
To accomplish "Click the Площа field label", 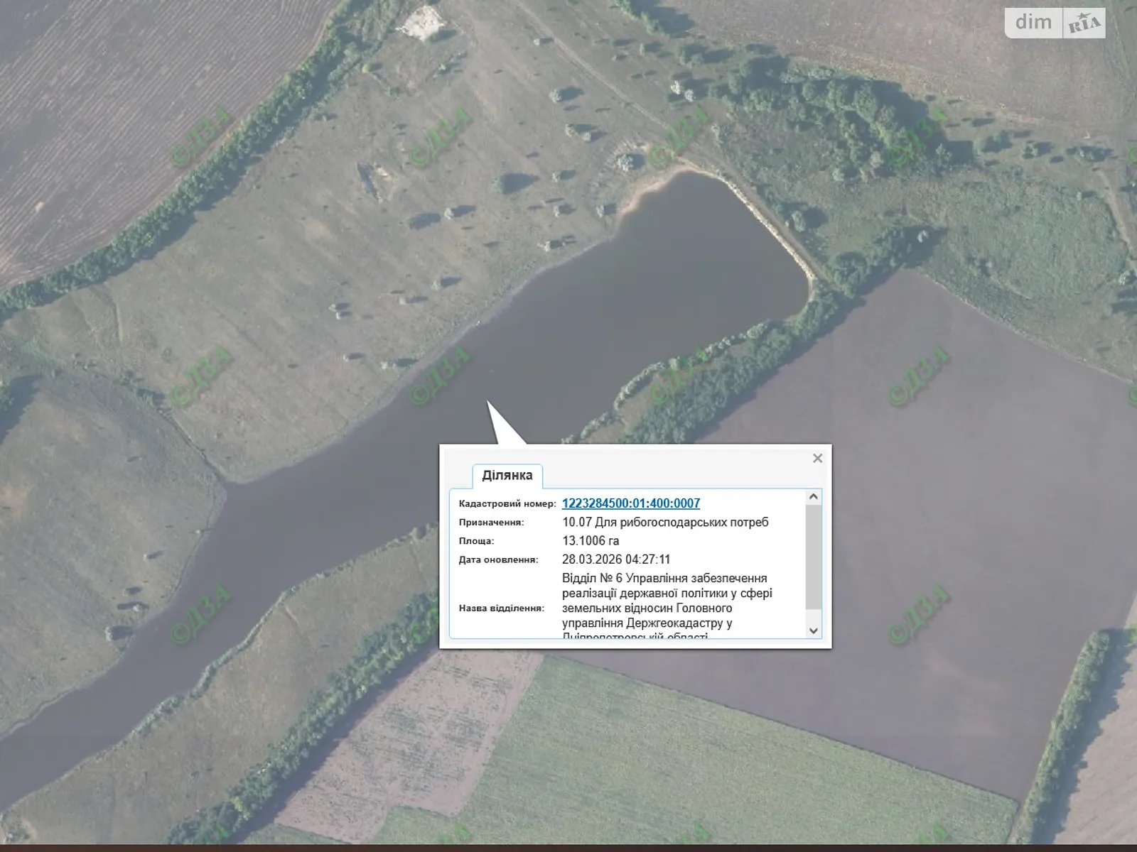I will 476,541.
